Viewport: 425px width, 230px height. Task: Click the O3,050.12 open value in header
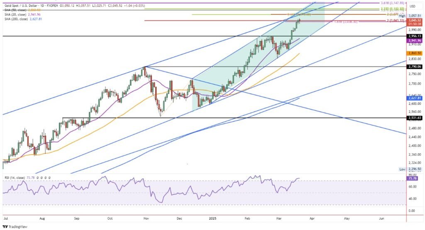(68, 6)
